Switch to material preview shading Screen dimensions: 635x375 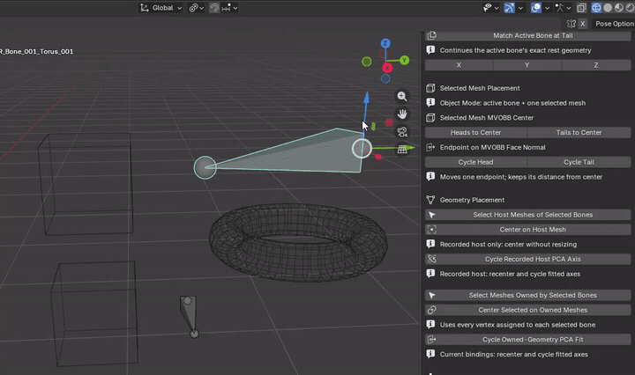(619, 8)
